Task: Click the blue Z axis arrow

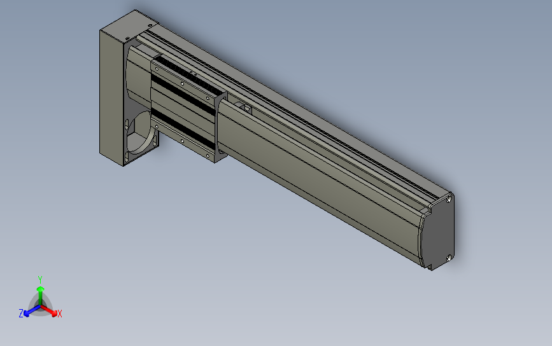Action: point(32,311)
